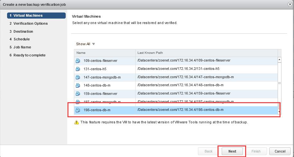This screenshot has width=294, height=157.
Task: Click VM icon beside 159-centos-fileserver
Action: (78, 94)
